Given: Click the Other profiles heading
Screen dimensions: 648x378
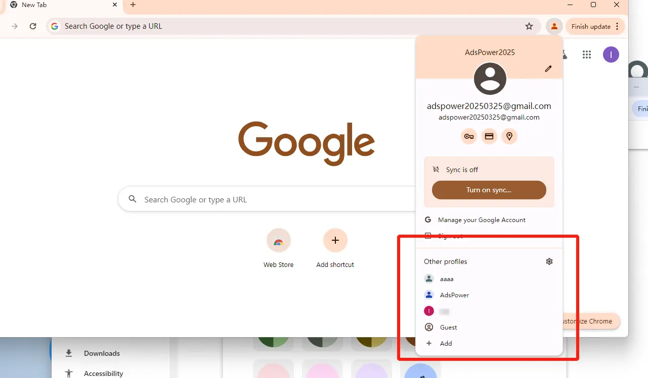Looking at the screenshot, I should click(445, 261).
